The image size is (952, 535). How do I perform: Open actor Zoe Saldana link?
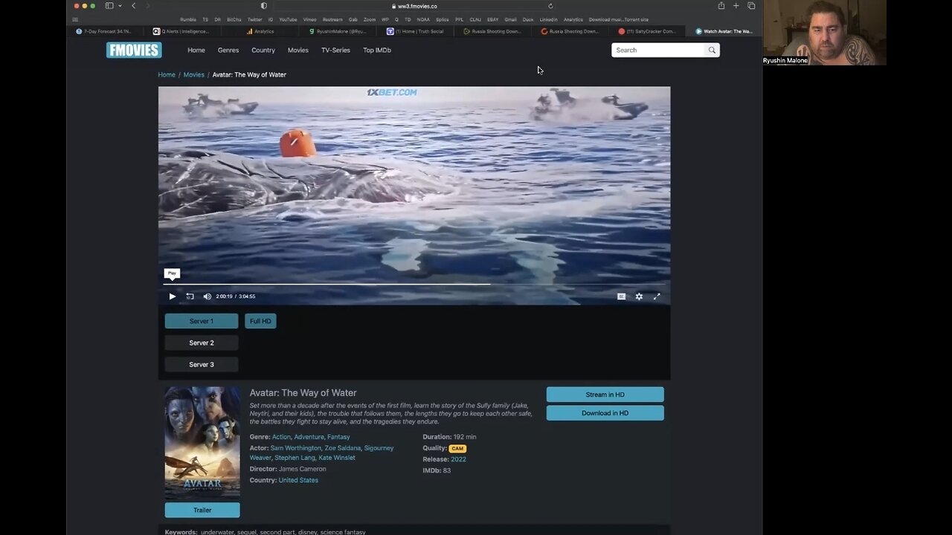343,448
